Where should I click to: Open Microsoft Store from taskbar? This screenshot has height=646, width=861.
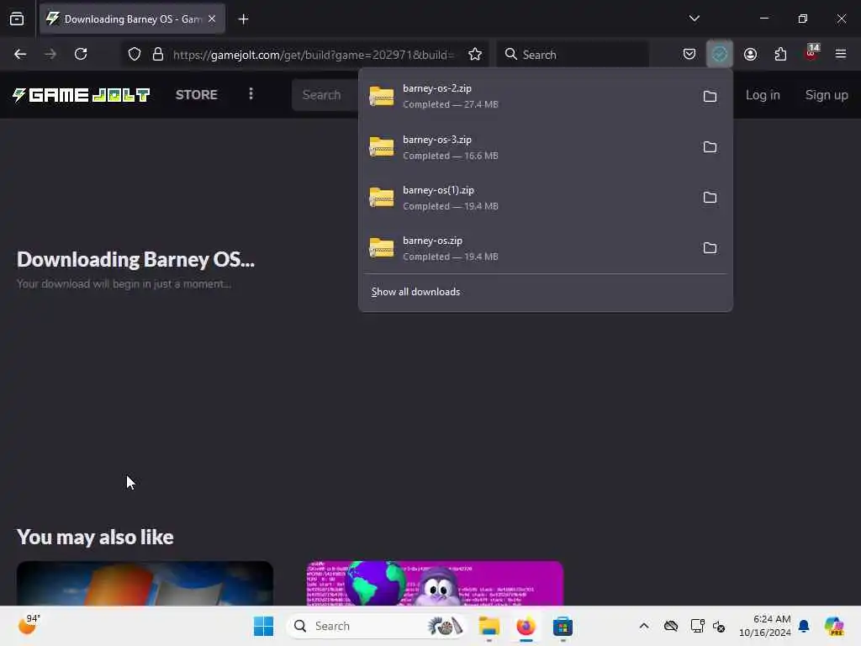click(x=563, y=626)
